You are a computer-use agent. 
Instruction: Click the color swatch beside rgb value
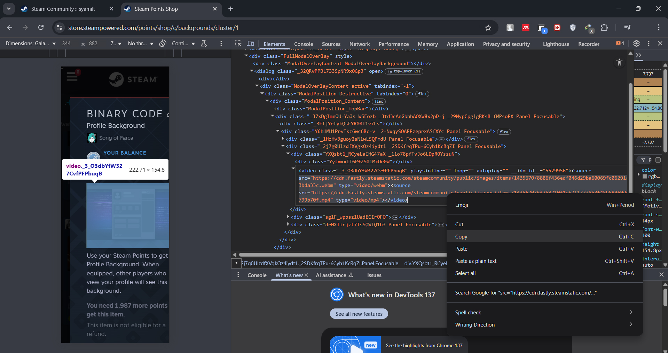point(645,176)
